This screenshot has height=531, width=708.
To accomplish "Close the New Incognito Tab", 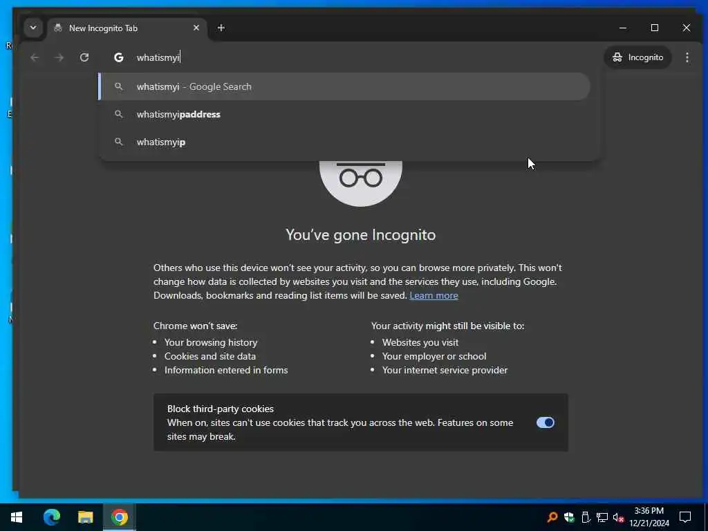I will click(196, 28).
